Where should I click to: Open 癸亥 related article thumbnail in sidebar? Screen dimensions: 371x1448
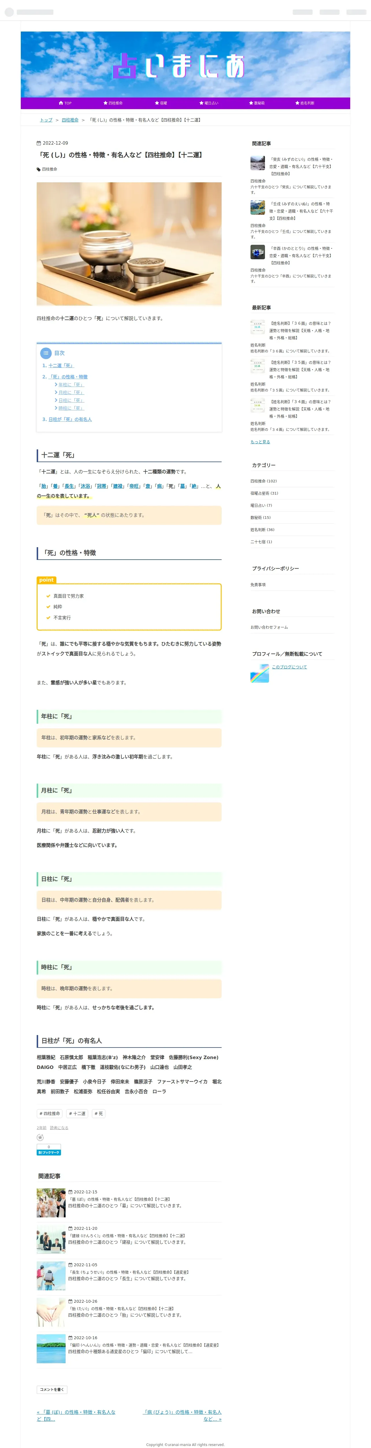pyautogui.click(x=258, y=163)
